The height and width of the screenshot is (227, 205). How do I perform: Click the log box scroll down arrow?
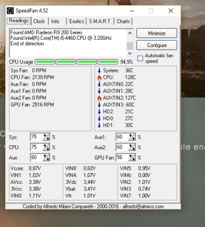130,53
